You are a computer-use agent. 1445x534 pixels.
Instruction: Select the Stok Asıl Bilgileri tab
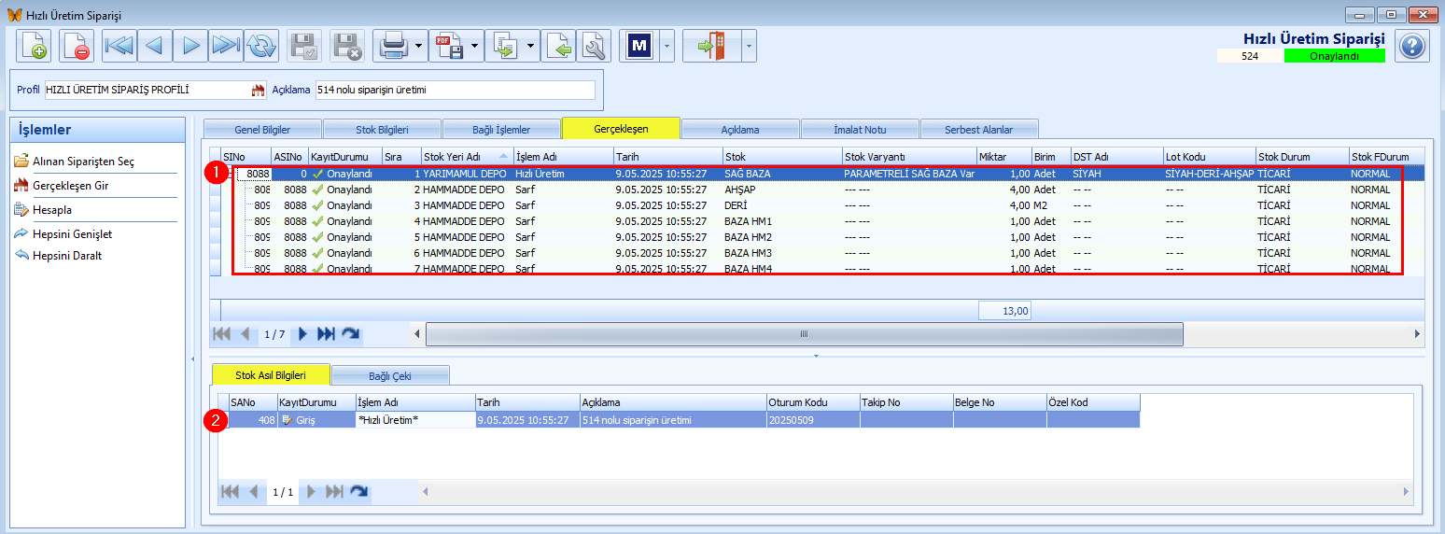coord(272,374)
